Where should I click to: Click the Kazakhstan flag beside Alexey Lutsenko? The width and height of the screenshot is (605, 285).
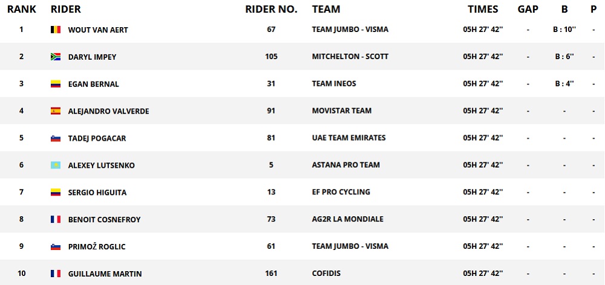[56, 165]
